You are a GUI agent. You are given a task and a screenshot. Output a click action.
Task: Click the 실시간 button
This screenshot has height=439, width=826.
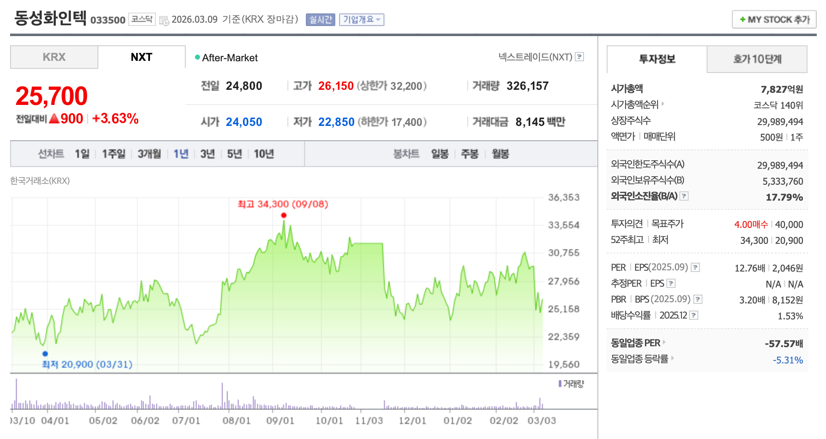coord(321,20)
